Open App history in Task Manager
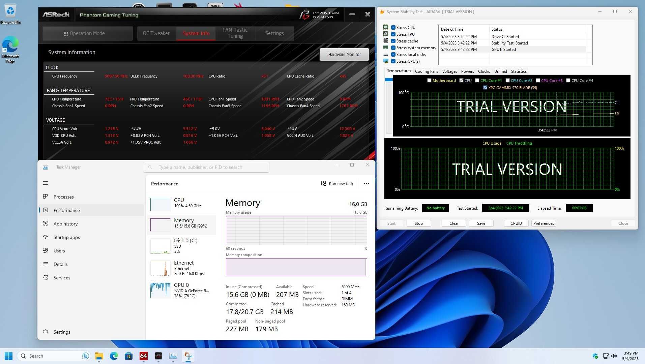 pyautogui.click(x=91, y=224)
